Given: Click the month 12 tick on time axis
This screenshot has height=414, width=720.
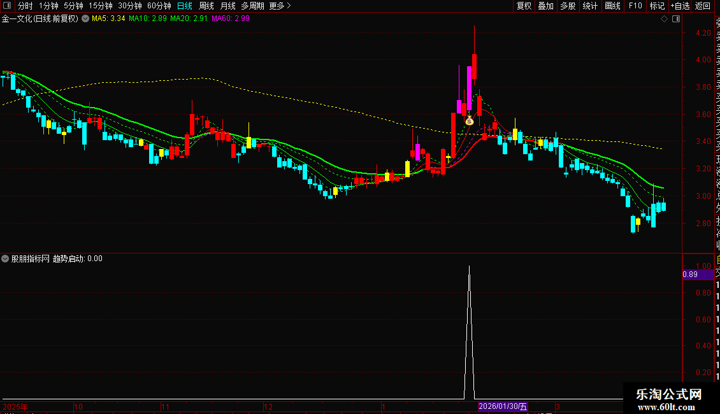Looking at the screenshot, I should coord(268,406).
